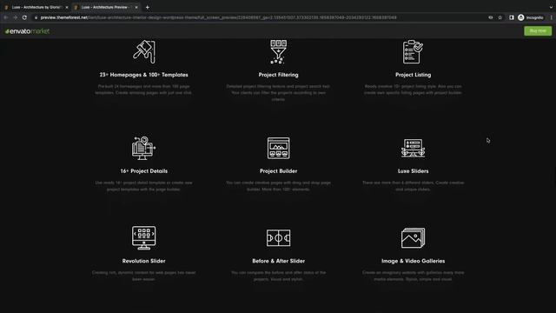Click the Image & Video Galleries heading
This screenshot has width=556, height=313.
click(x=414, y=261)
